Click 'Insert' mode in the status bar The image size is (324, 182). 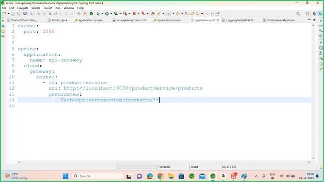point(194,167)
